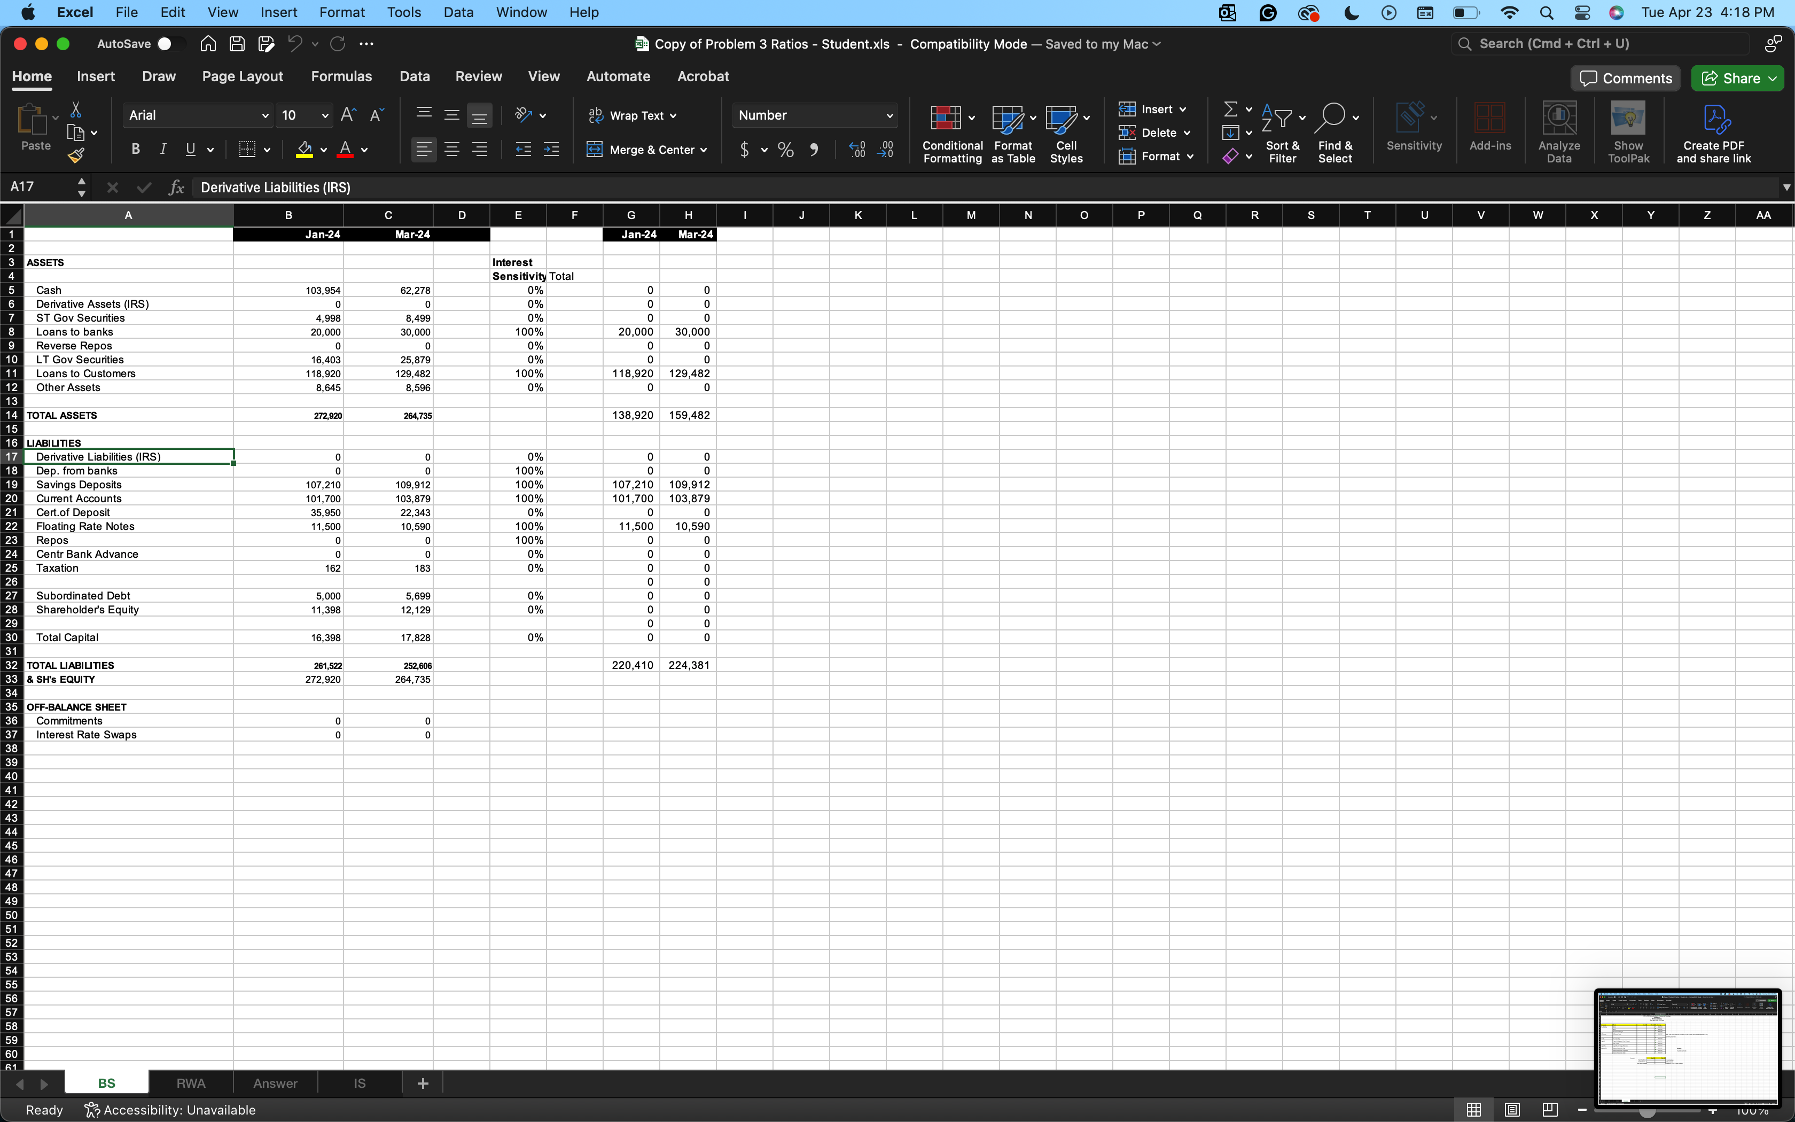Image resolution: width=1795 pixels, height=1122 pixels.
Task: Select the RWA sheet tab
Action: 191,1082
